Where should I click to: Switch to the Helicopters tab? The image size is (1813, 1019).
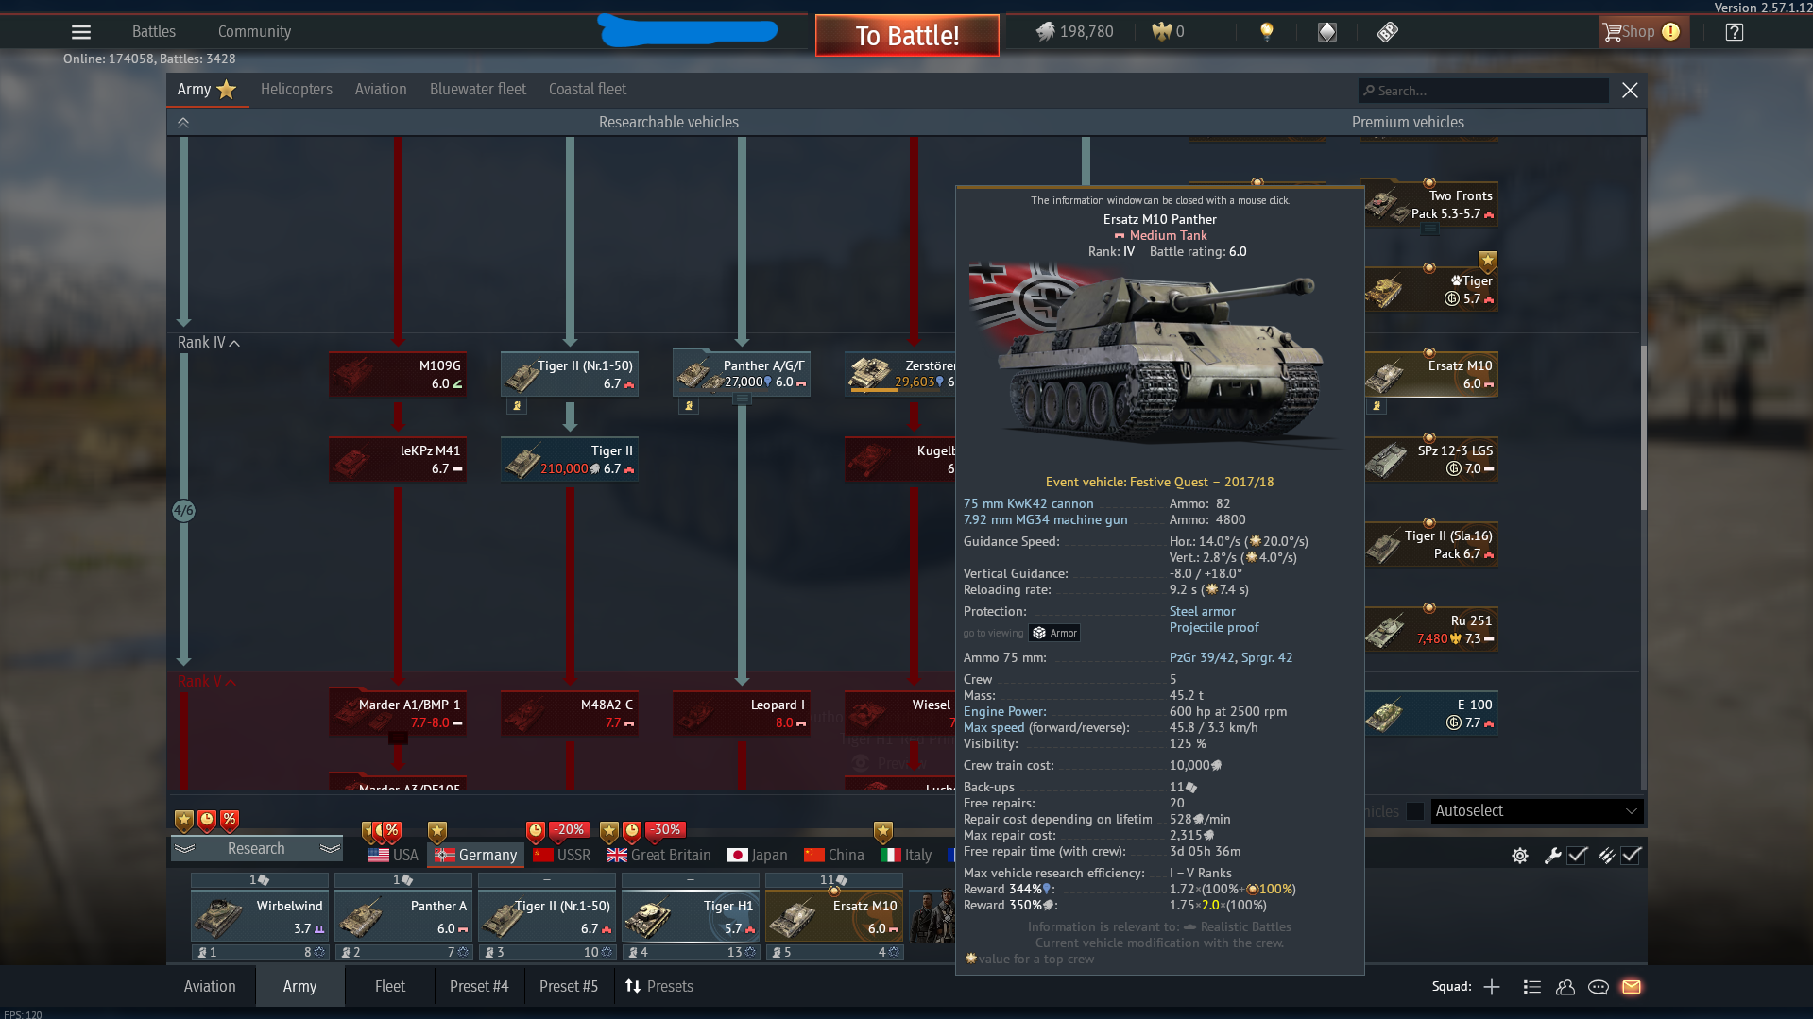[297, 90]
